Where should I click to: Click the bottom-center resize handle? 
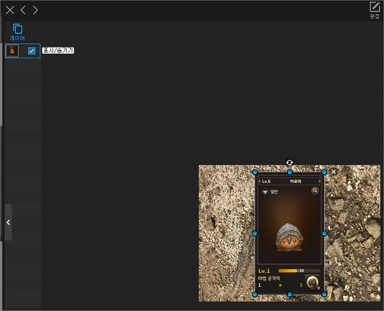pyautogui.click(x=290, y=294)
